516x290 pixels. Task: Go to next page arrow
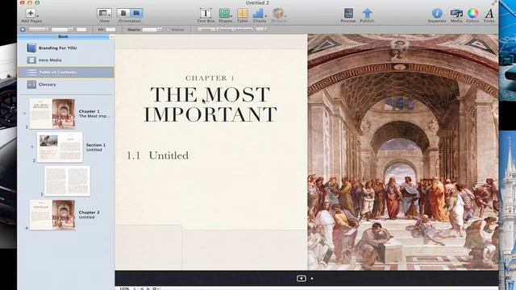click(x=148, y=288)
